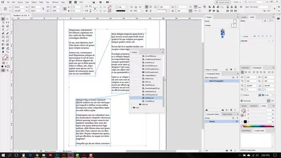281x158 pixels.
Task: Click the Publish Online button
Action: [x=223, y=2]
